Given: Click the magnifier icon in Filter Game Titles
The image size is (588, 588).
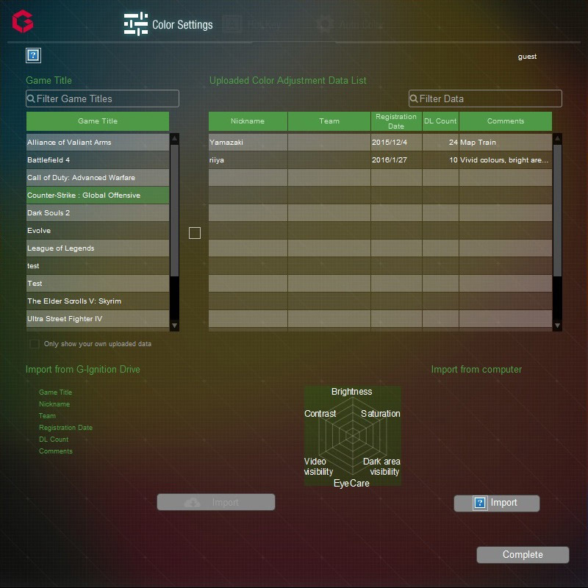Looking at the screenshot, I should 31,98.
